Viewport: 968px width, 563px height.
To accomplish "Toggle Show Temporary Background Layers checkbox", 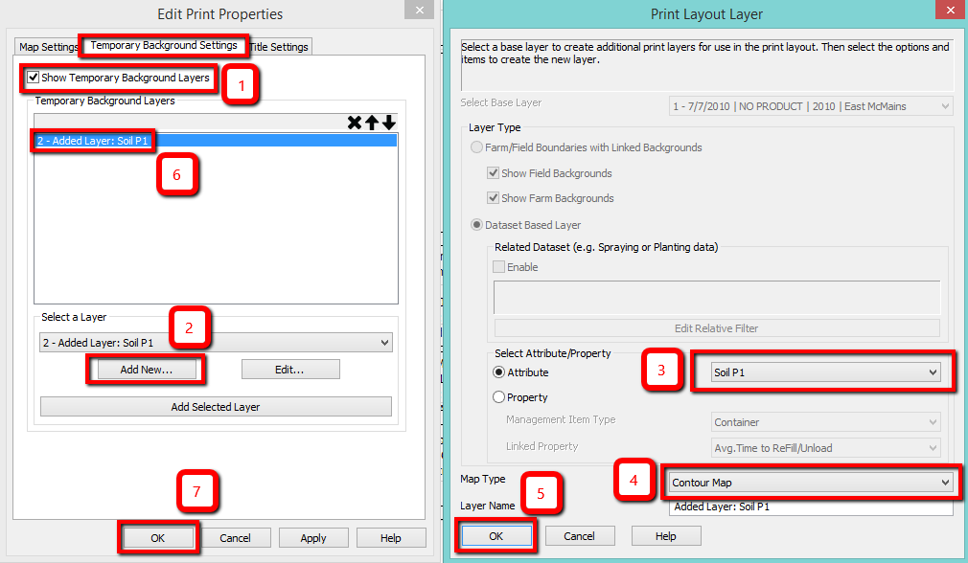I will coord(34,78).
